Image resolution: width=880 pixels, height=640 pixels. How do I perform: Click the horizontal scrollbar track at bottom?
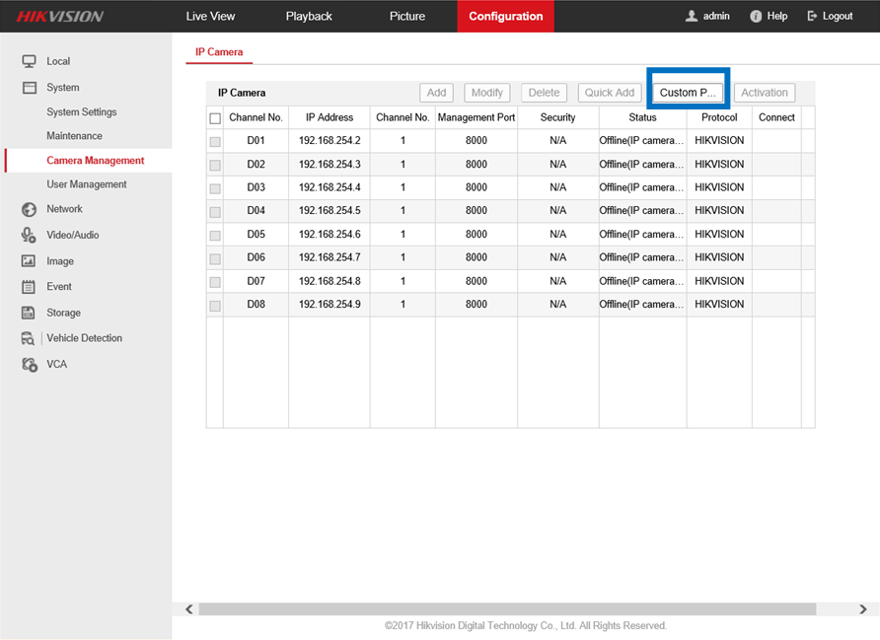(523, 609)
